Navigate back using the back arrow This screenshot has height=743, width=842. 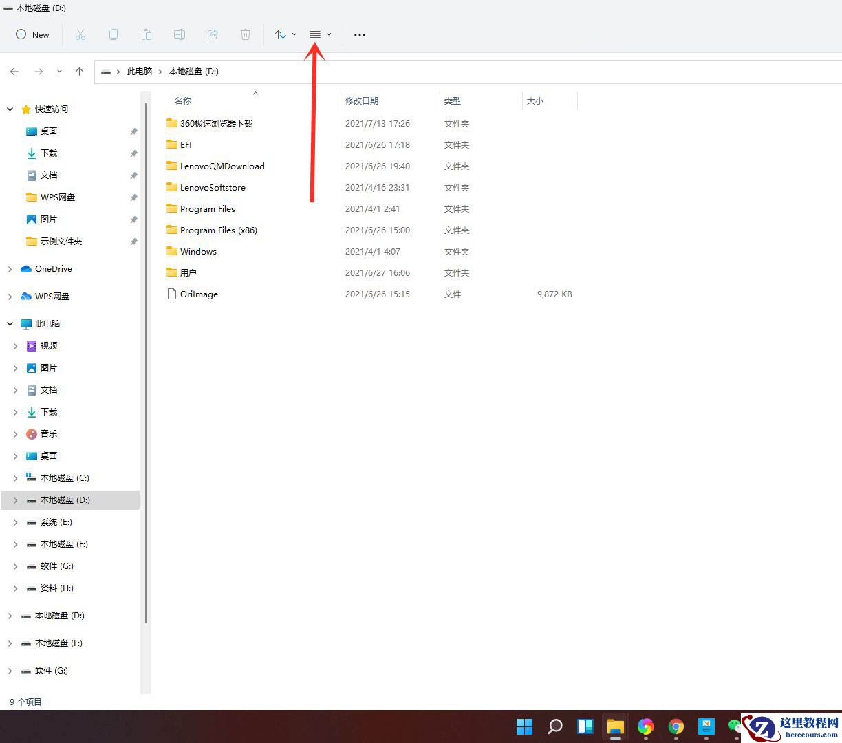pyautogui.click(x=14, y=71)
